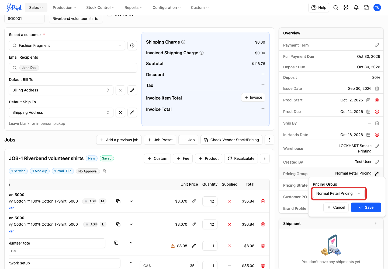
Task: Delete the ASH L shirt line item
Action: click(263, 224)
